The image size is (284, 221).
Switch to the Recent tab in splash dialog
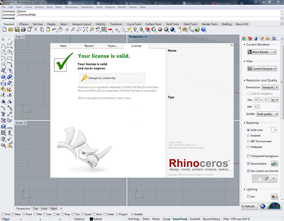coord(89,46)
